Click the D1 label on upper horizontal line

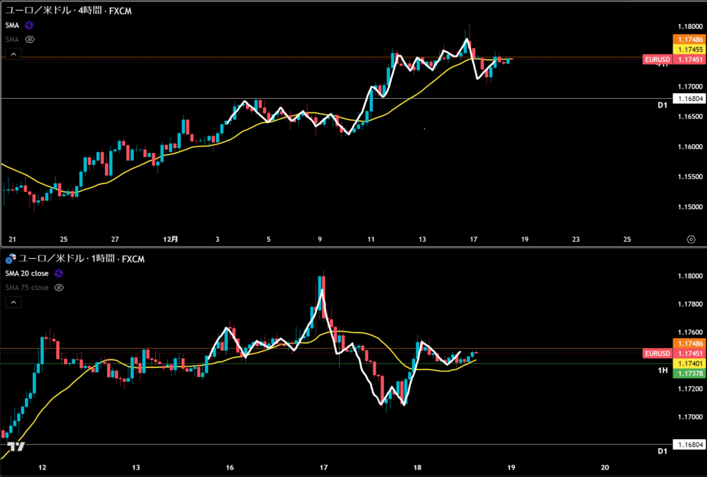point(661,105)
